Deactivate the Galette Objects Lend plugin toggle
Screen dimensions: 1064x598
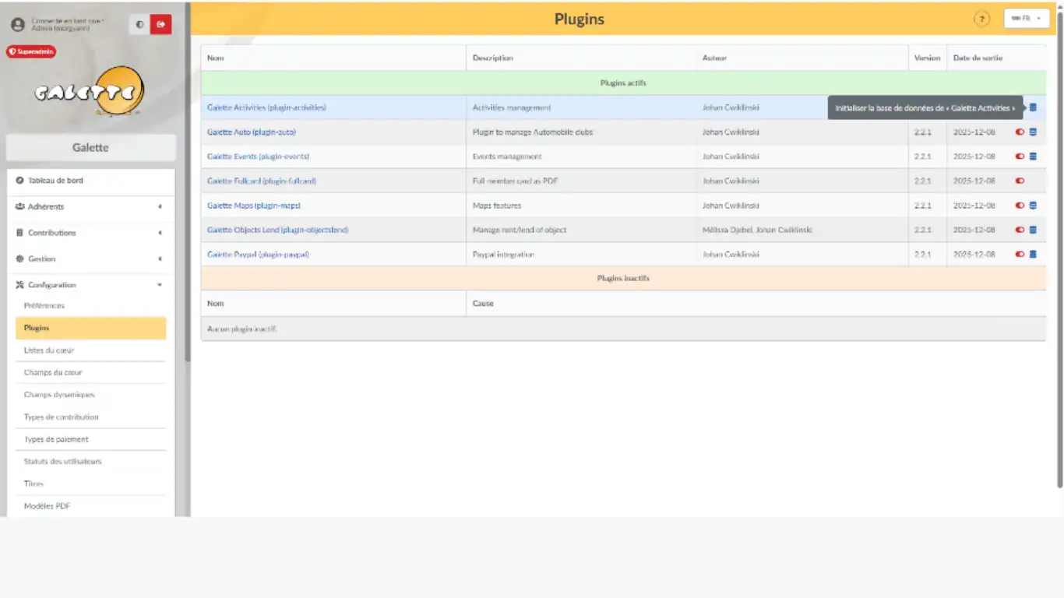pyautogui.click(x=1020, y=230)
